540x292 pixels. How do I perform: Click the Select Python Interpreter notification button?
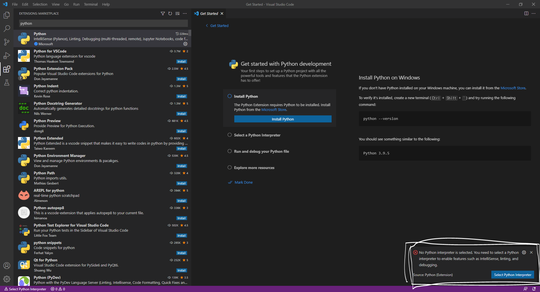512,275
